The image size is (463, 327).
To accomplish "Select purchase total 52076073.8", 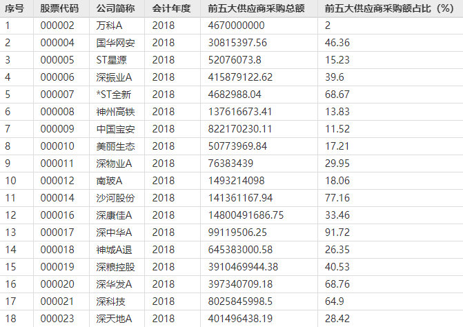I will coord(235,60).
